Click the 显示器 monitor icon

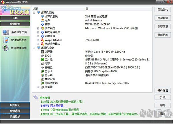[42, 75]
